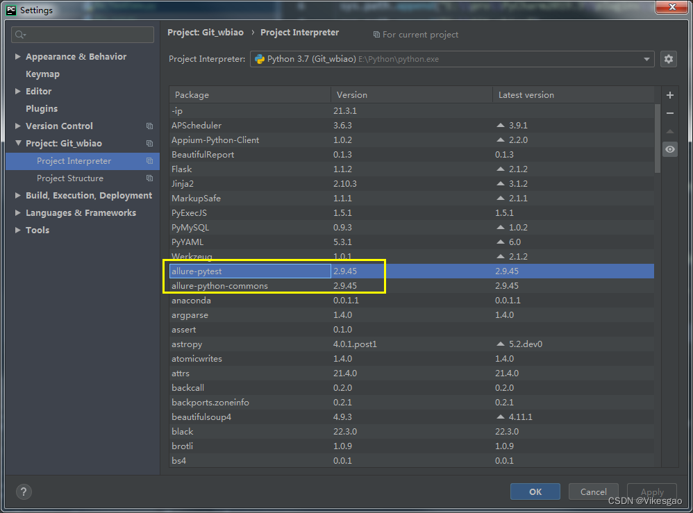Select the bs4 package row

pyautogui.click(x=412, y=461)
